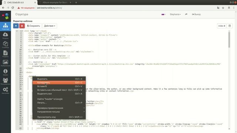Choose Вырезать in the context menu
This screenshot has width=237, height=133.
click(59, 79)
